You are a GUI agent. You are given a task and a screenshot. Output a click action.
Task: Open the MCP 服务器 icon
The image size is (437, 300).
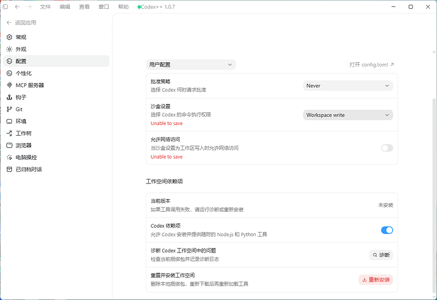coord(9,85)
